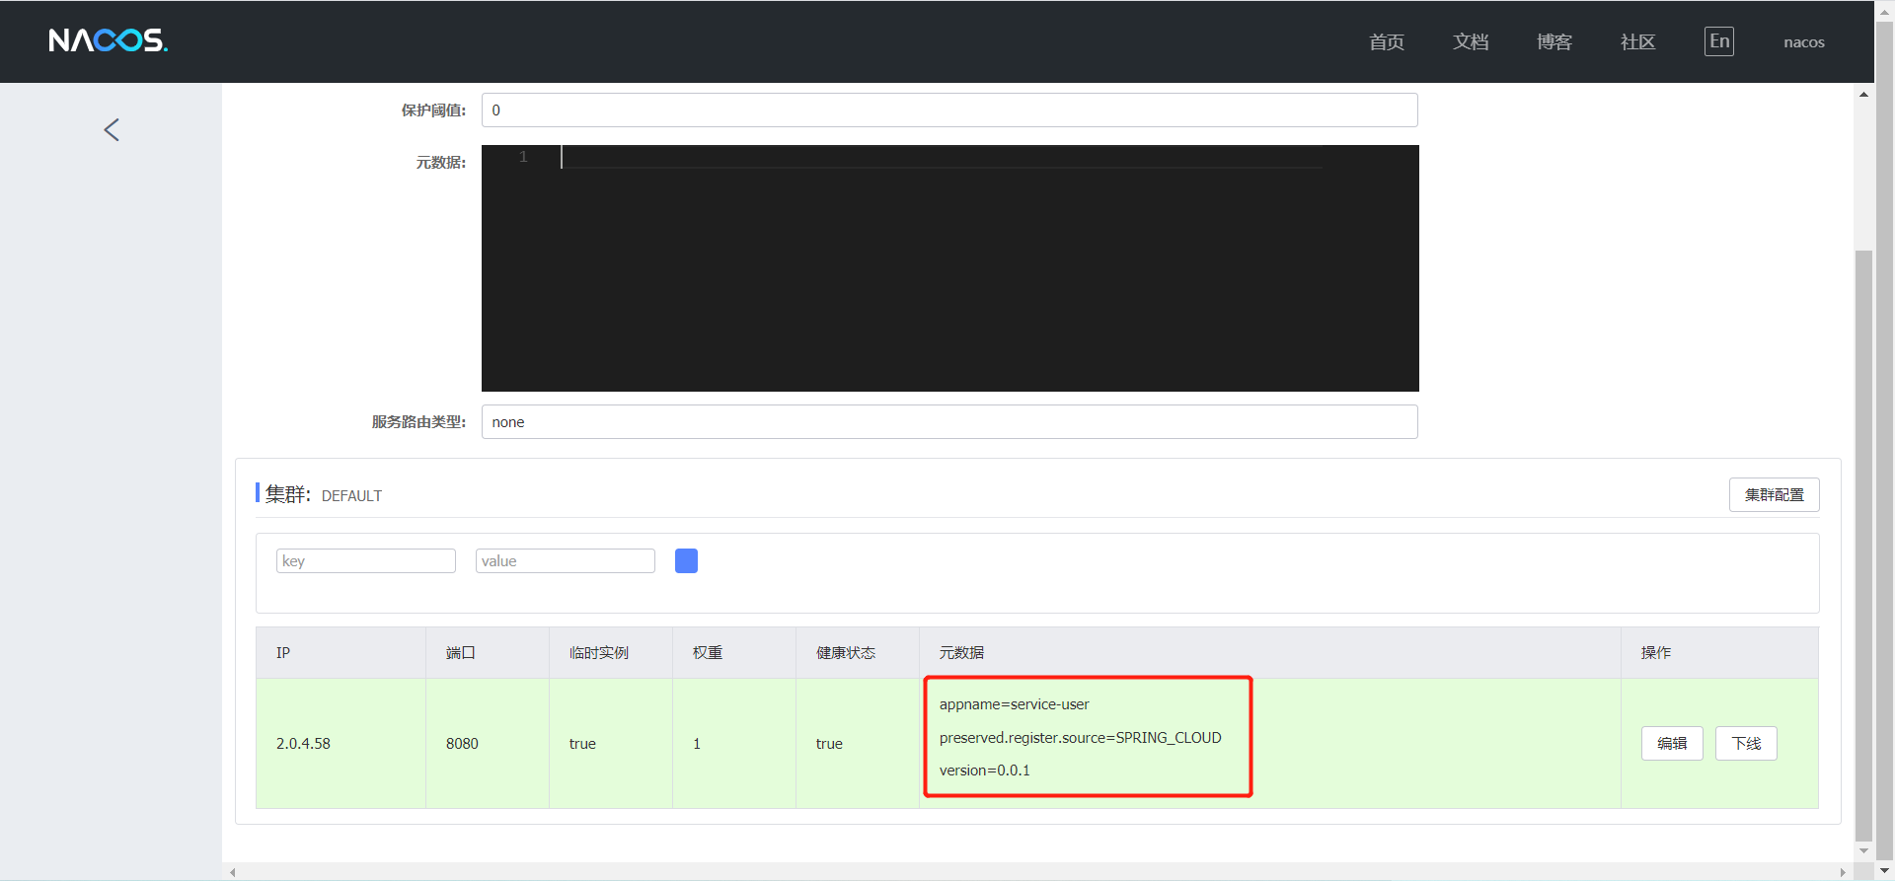This screenshot has width=1895, height=881.
Task: Focus the 服务路由类型 field showing none
Action: pos(949,421)
